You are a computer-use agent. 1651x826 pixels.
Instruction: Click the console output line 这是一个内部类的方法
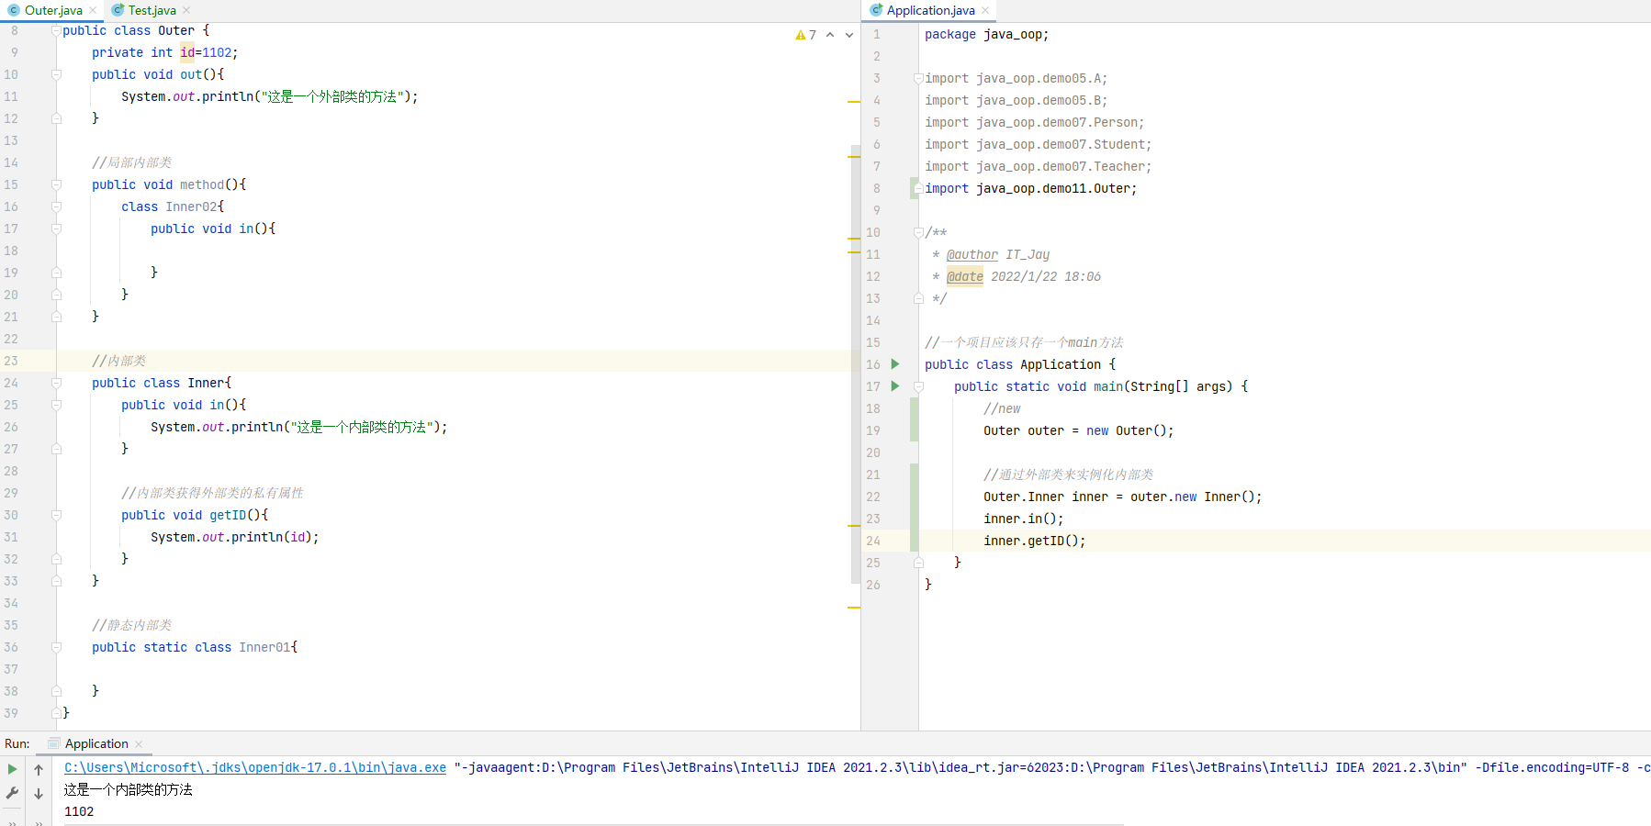click(129, 790)
